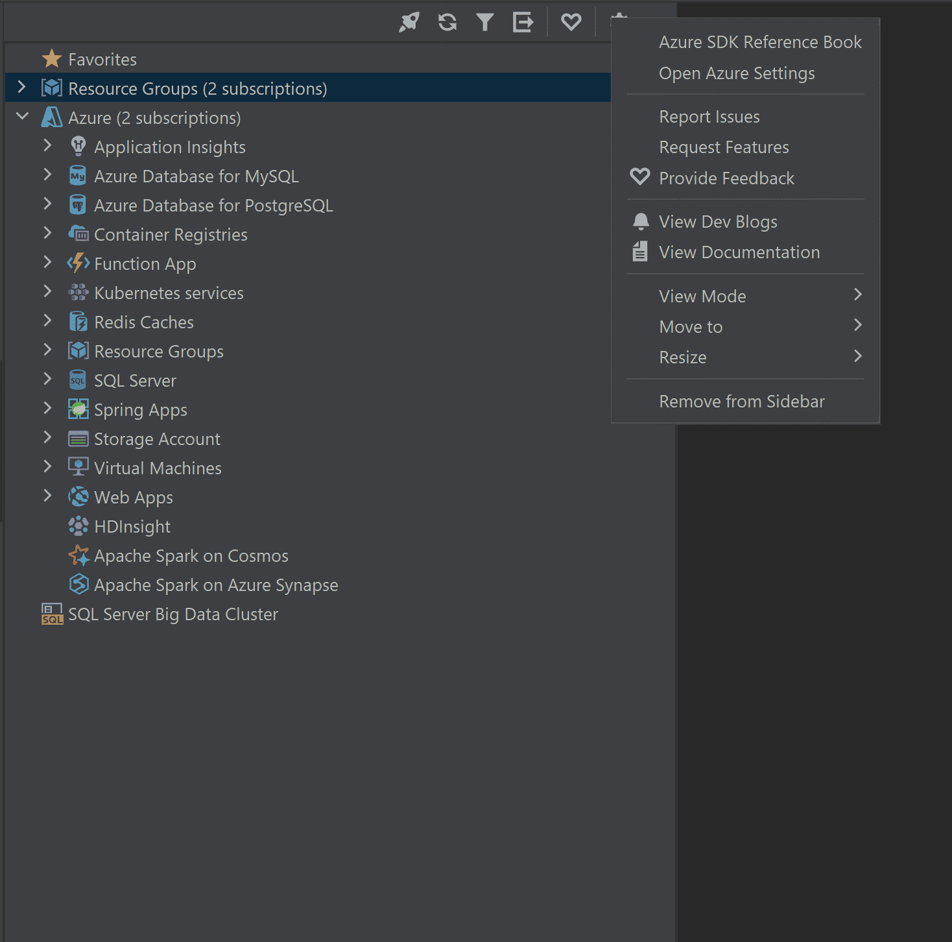Open the subscription filter funnel icon
The width and height of the screenshot is (952, 942).
(x=485, y=22)
